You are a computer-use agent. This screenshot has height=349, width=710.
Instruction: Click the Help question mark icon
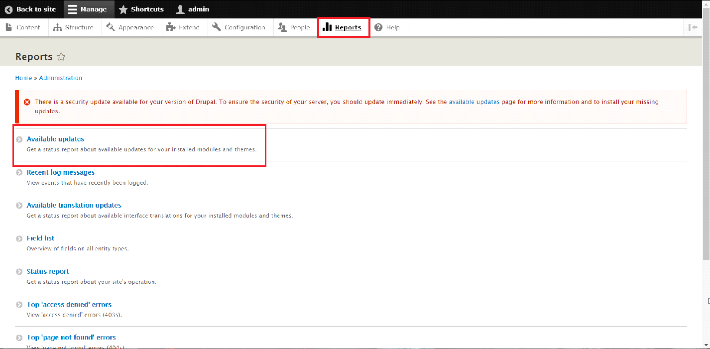(379, 27)
